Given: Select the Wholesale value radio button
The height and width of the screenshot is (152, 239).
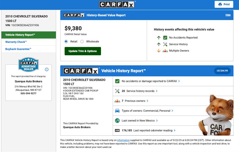Looking at the screenshot, I should pyautogui.click(x=82, y=41).
